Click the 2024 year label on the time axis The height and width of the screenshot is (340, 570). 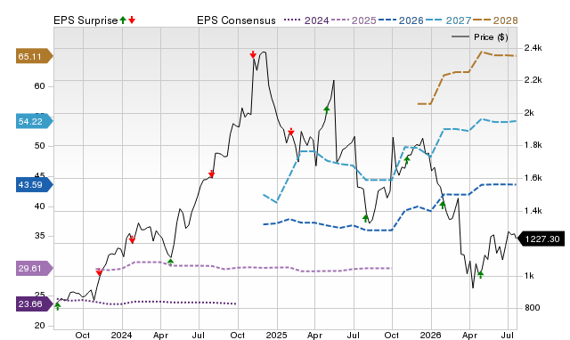[x=121, y=335]
